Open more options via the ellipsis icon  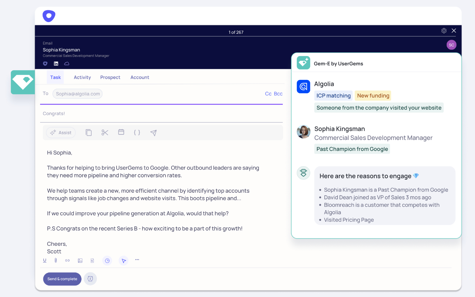[137, 260]
